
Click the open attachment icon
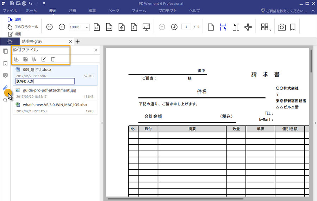[x=16, y=59]
